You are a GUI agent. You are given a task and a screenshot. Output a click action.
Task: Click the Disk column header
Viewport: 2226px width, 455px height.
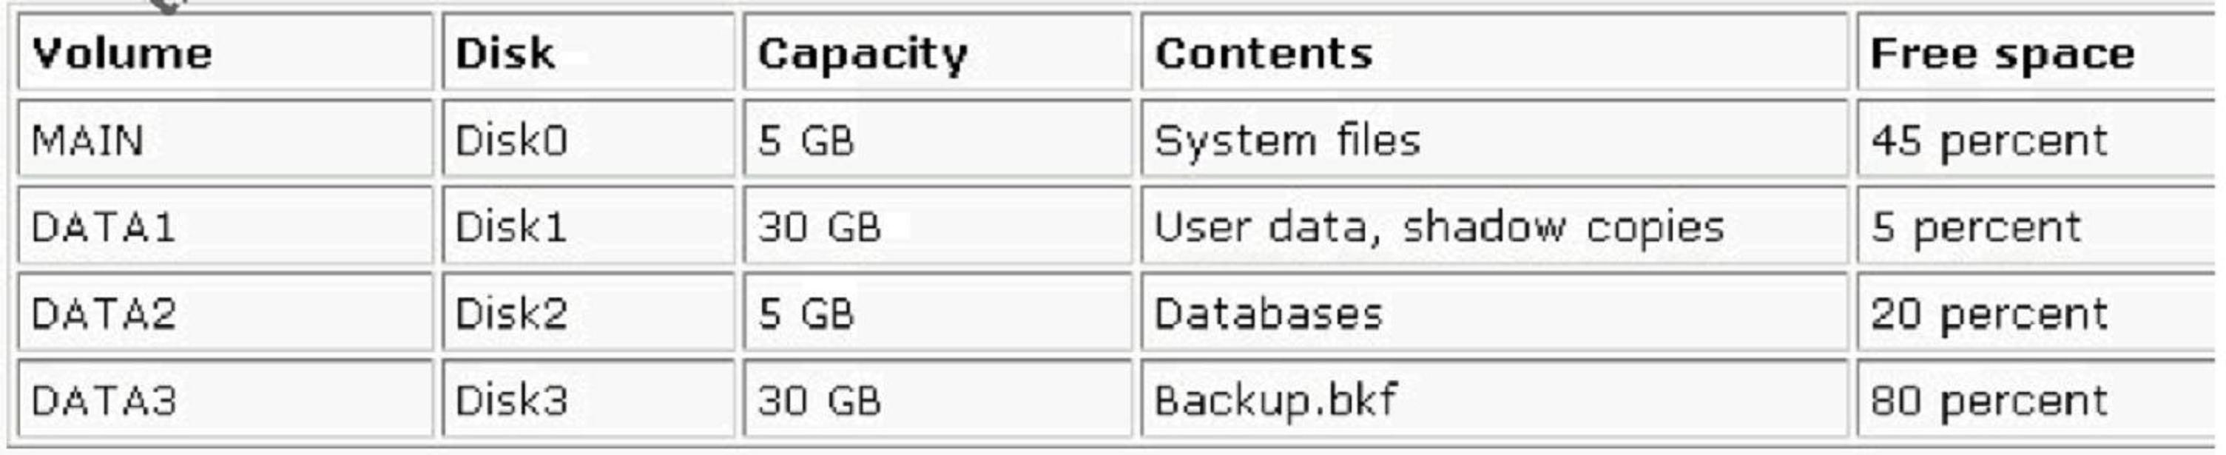pos(505,53)
